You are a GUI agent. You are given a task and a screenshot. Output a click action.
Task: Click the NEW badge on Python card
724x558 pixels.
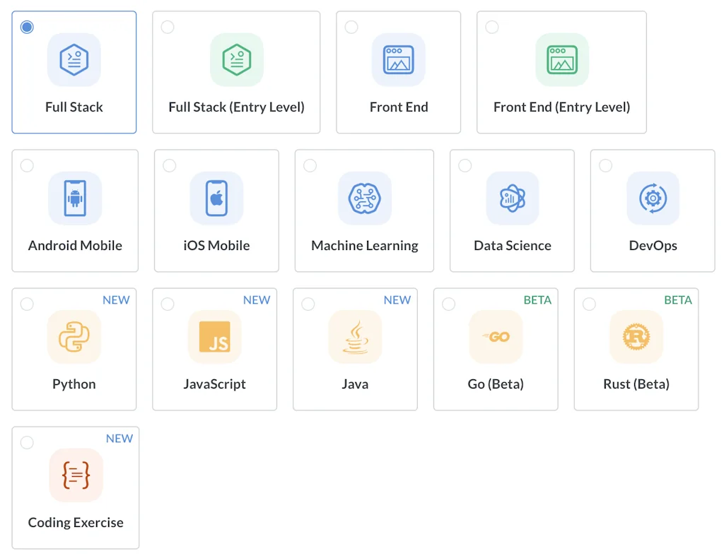(116, 300)
